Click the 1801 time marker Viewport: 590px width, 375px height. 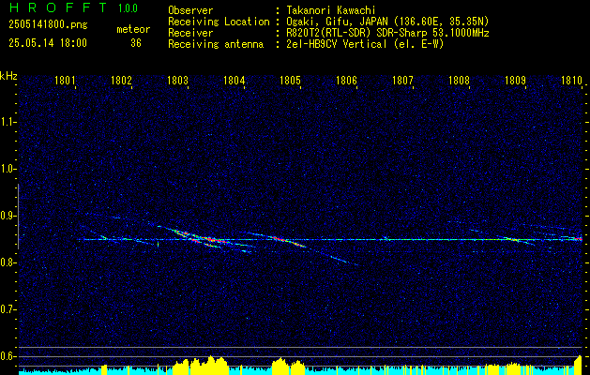click(x=65, y=81)
